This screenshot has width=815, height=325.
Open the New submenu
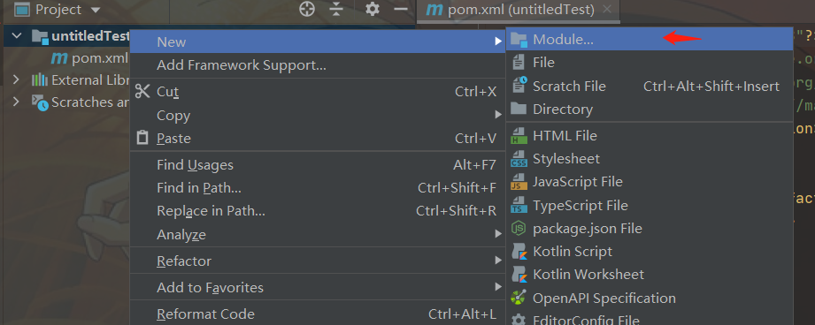(318, 42)
